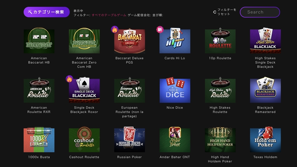Image resolution: width=297 pixels, height=167 pixels.
Task: Launch Baccarat Deluxe PGS game thumbnail
Action: (130, 41)
